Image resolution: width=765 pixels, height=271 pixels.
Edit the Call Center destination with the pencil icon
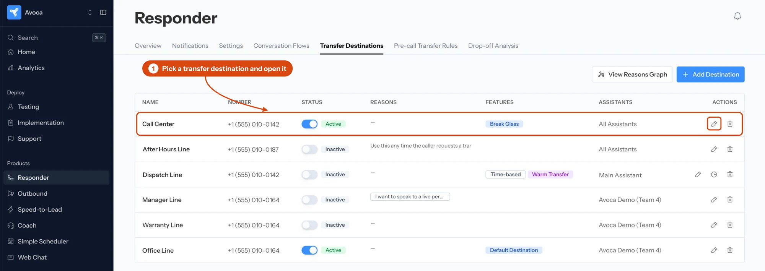point(714,124)
